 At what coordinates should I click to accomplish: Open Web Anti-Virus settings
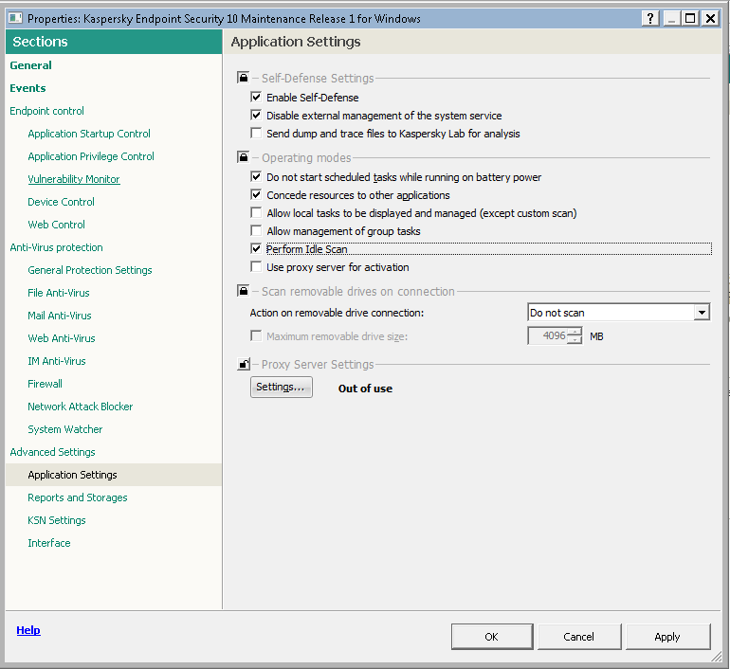[x=62, y=338]
